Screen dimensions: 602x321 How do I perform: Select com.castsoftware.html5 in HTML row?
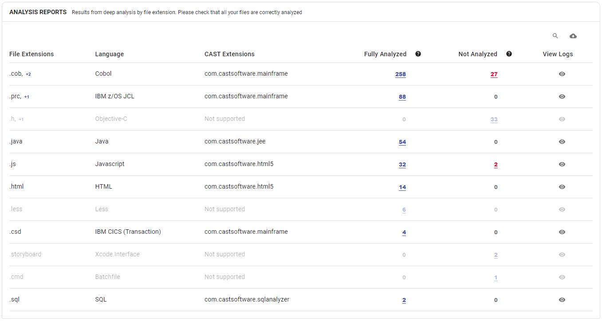pos(239,186)
